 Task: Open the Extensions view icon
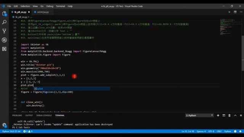(4, 49)
